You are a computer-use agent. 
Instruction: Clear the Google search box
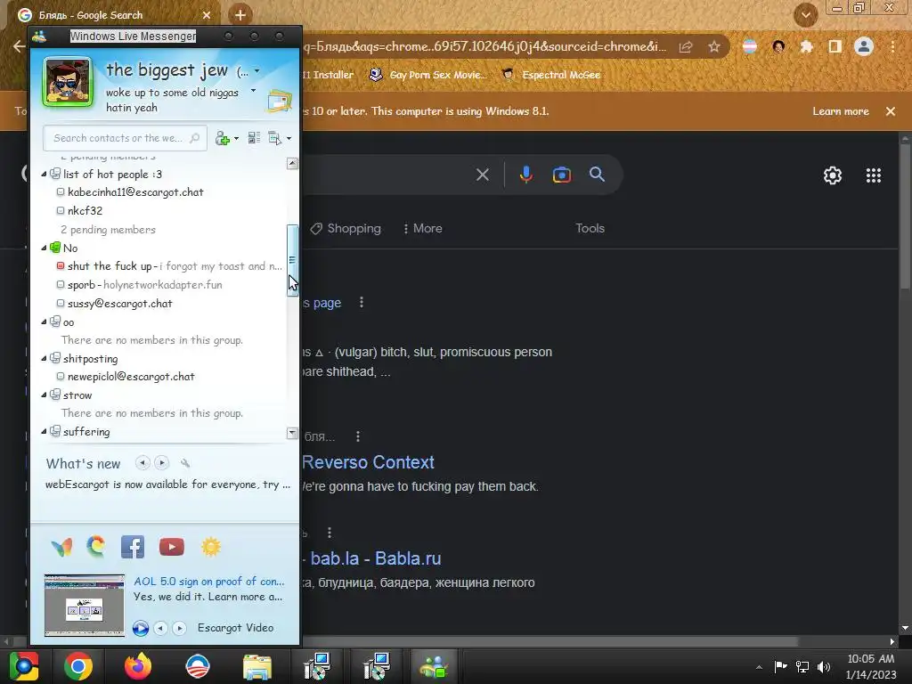[x=482, y=175]
